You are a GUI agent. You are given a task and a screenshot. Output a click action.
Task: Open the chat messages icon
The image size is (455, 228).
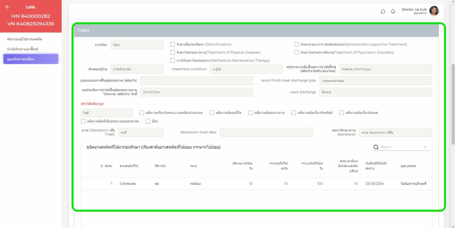pyautogui.click(x=383, y=12)
